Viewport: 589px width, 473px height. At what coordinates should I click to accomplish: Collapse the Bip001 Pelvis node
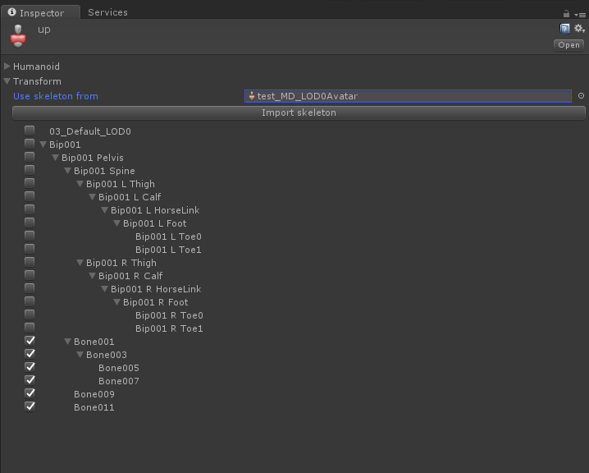(55, 158)
